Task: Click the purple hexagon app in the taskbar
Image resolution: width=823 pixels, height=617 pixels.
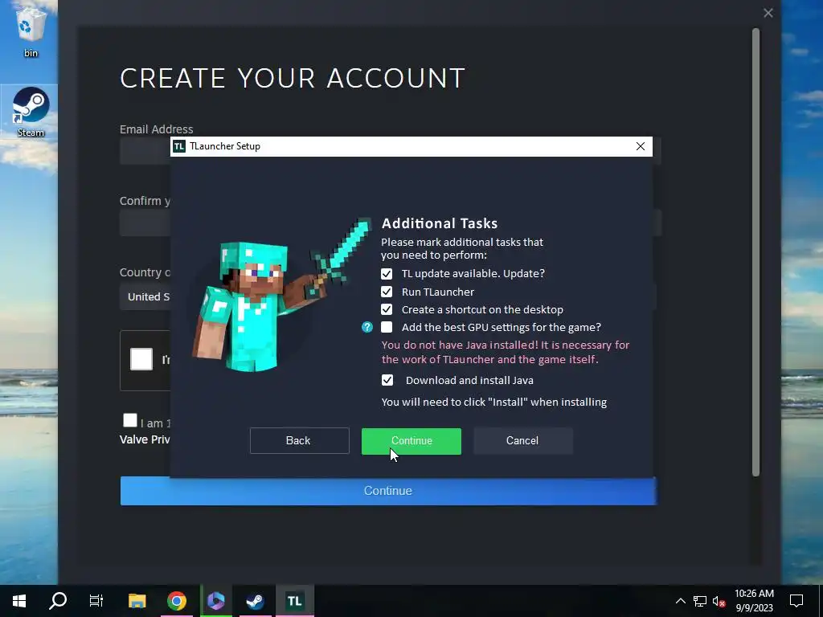Action: (215, 601)
